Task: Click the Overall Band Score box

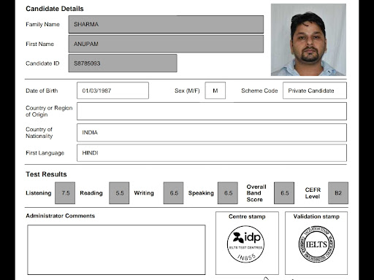Action: pos(284,193)
